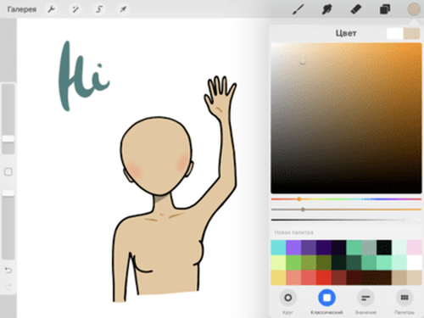Toggle the square modify button on sidebar
Image resolution: width=424 pixels, height=318 pixels.
8,171
